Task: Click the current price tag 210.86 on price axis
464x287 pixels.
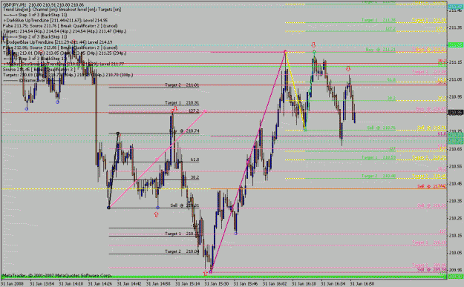Action: tap(456, 113)
